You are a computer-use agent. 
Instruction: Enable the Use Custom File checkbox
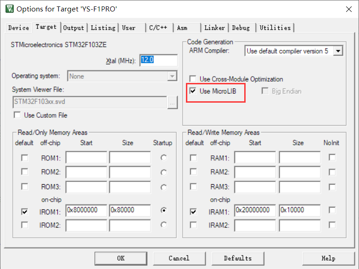point(17,115)
